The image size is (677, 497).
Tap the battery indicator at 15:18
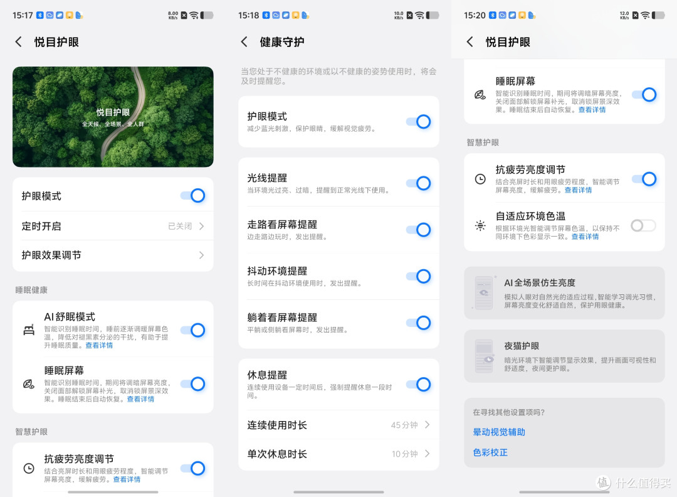[432, 15]
